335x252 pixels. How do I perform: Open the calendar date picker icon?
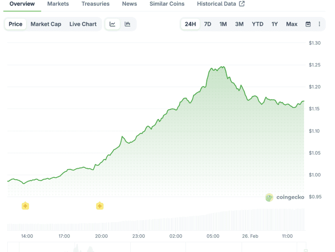click(308, 24)
